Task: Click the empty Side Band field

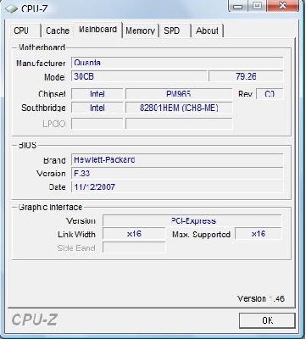Action: (134, 247)
